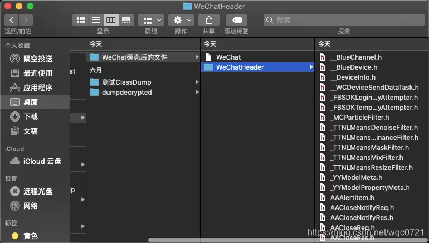Open 网络 network in sidebar

coord(35,206)
